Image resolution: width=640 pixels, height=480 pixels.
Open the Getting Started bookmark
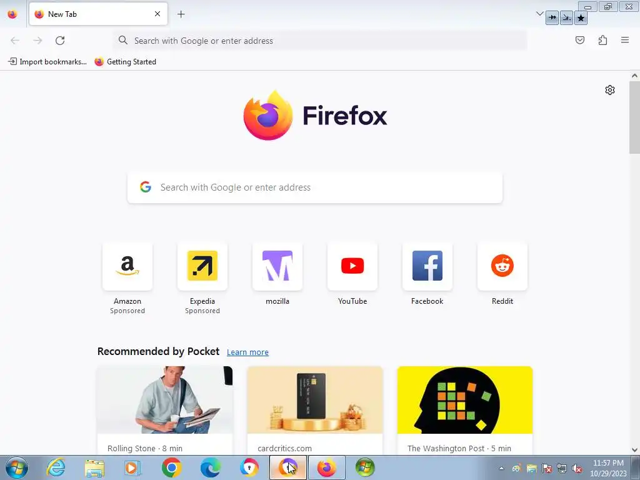[125, 62]
